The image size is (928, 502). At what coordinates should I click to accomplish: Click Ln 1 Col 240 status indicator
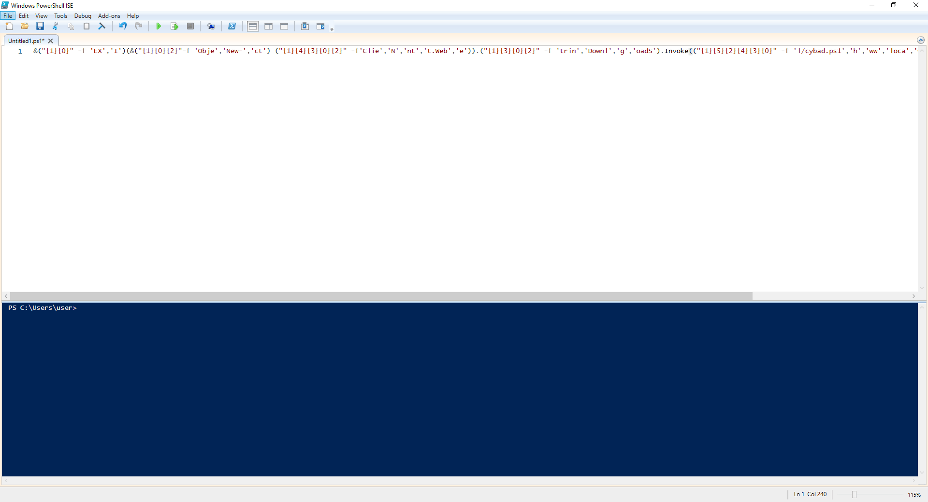(810, 494)
